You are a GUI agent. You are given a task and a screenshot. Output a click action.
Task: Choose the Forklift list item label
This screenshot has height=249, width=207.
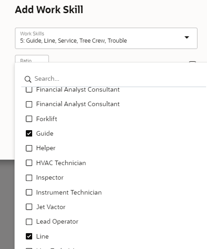47,119
